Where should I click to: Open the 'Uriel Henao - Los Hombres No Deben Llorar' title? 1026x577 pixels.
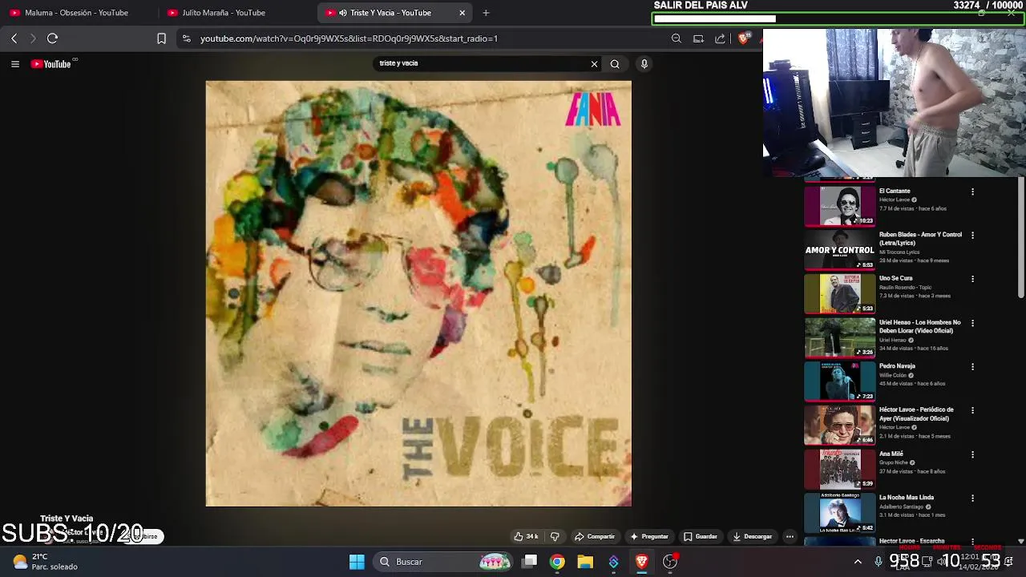pyautogui.click(x=919, y=326)
